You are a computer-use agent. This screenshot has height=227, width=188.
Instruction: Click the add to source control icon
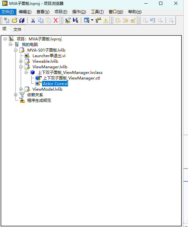coord(171,20)
